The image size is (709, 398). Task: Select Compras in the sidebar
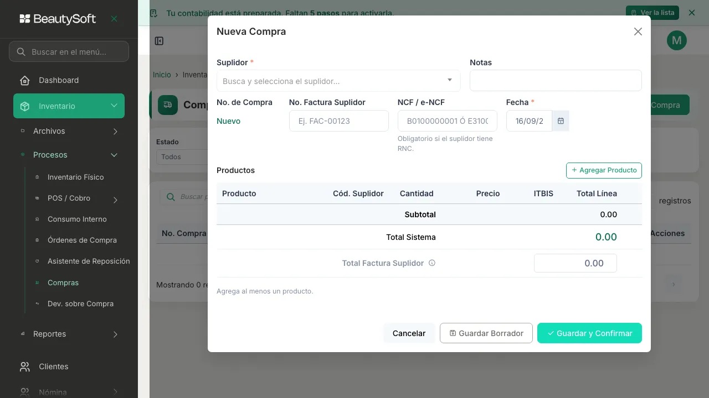click(63, 282)
